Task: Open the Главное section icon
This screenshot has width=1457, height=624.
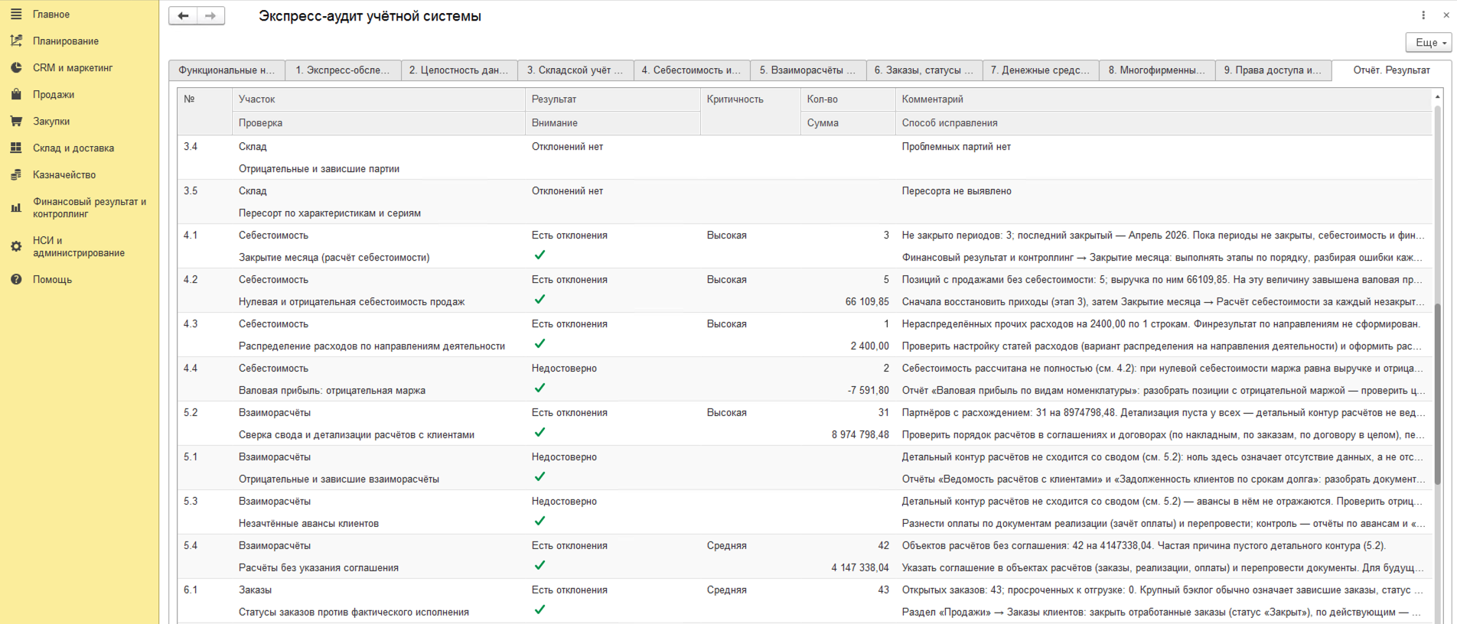Action: click(16, 15)
